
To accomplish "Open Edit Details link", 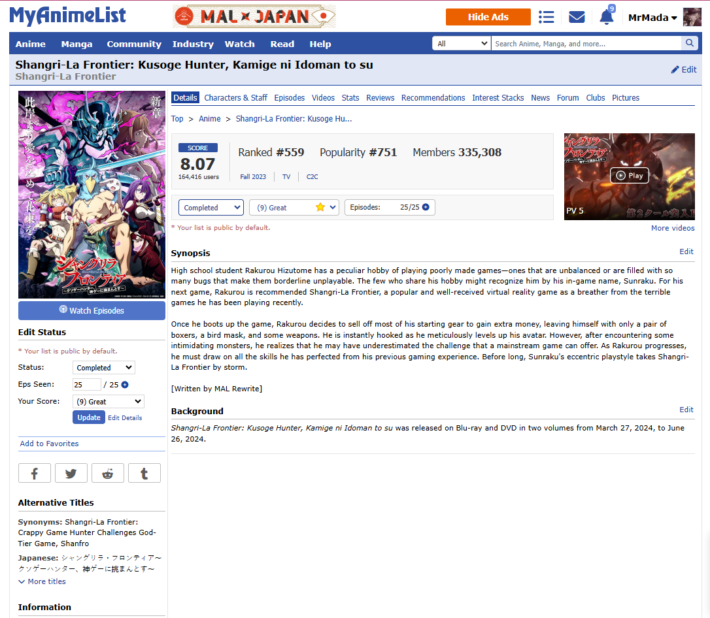I will point(125,417).
